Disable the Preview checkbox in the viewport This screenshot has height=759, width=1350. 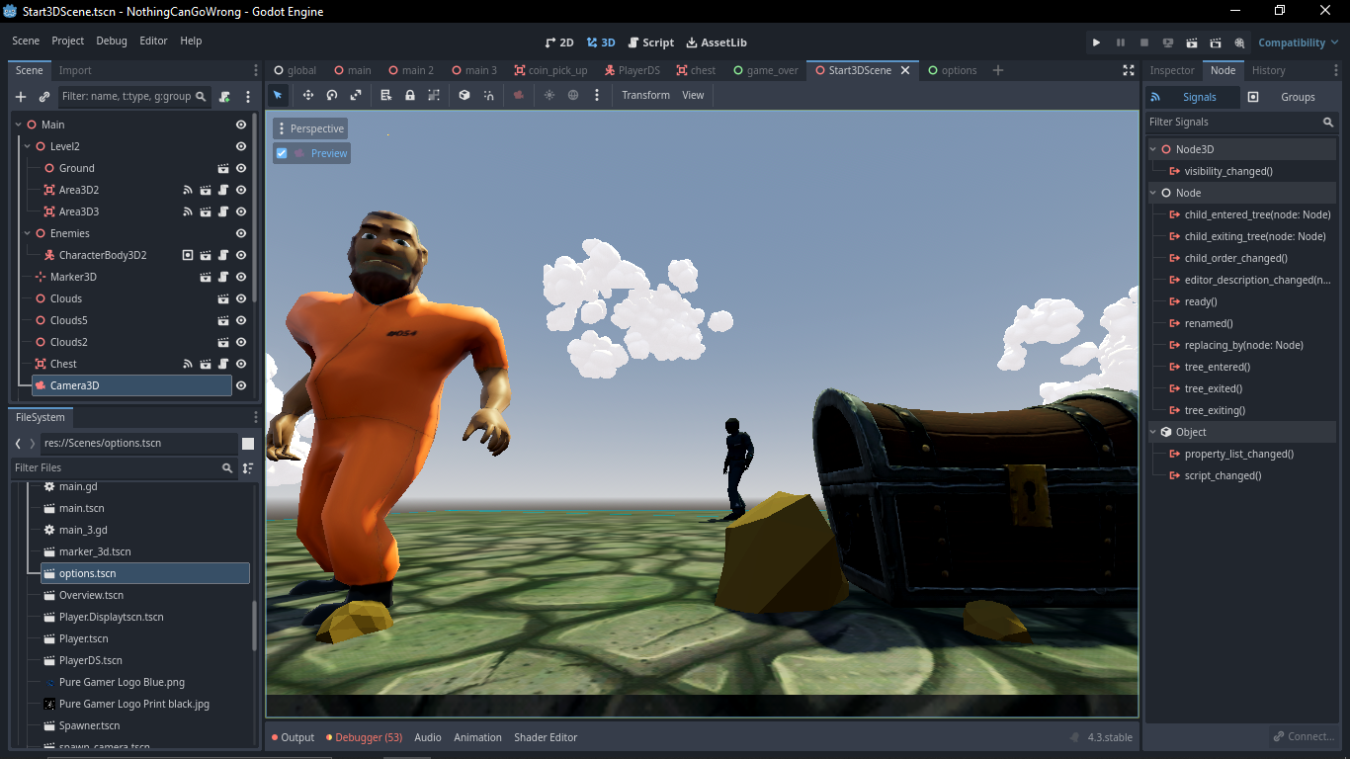pyautogui.click(x=281, y=153)
